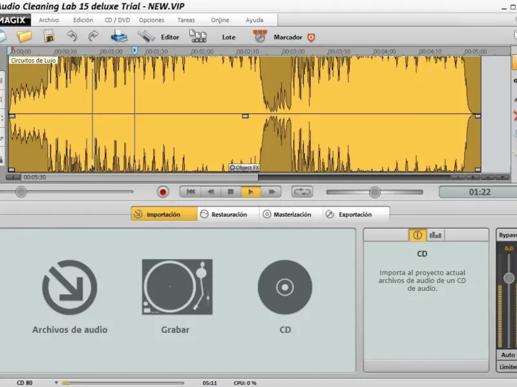The height and width of the screenshot is (387, 517).
Task: Select the CD import disc icon
Action: [x=285, y=287]
